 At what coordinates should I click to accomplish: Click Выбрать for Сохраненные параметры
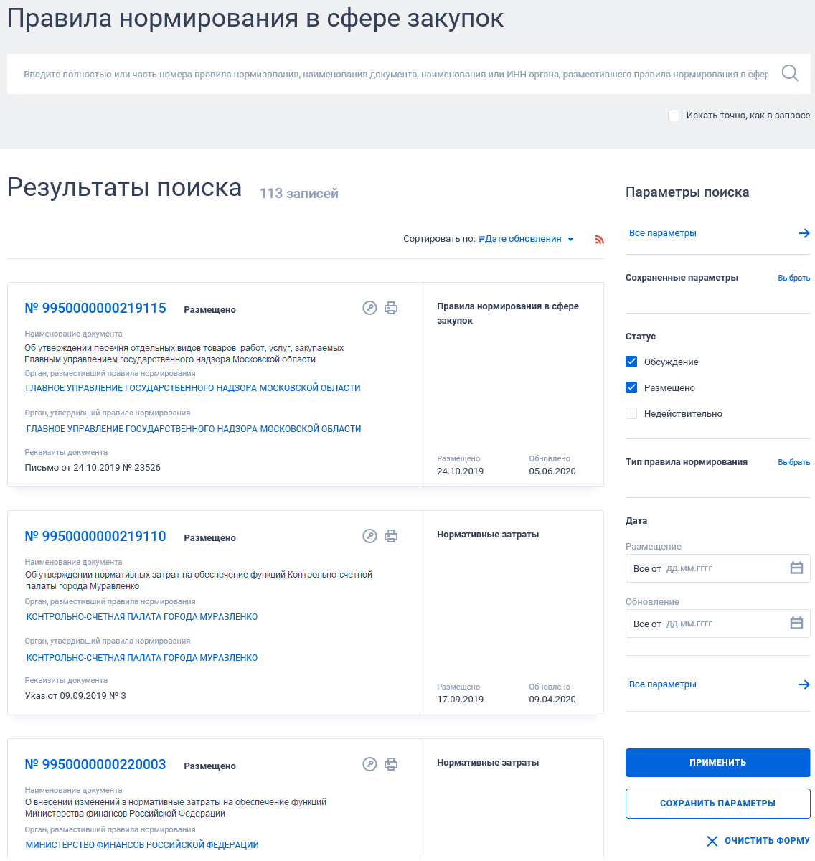click(794, 278)
